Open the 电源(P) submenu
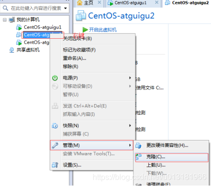Screen dimensions: 211x186 point(92,78)
